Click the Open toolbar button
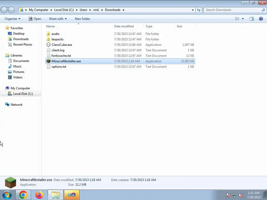 click(35, 19)
